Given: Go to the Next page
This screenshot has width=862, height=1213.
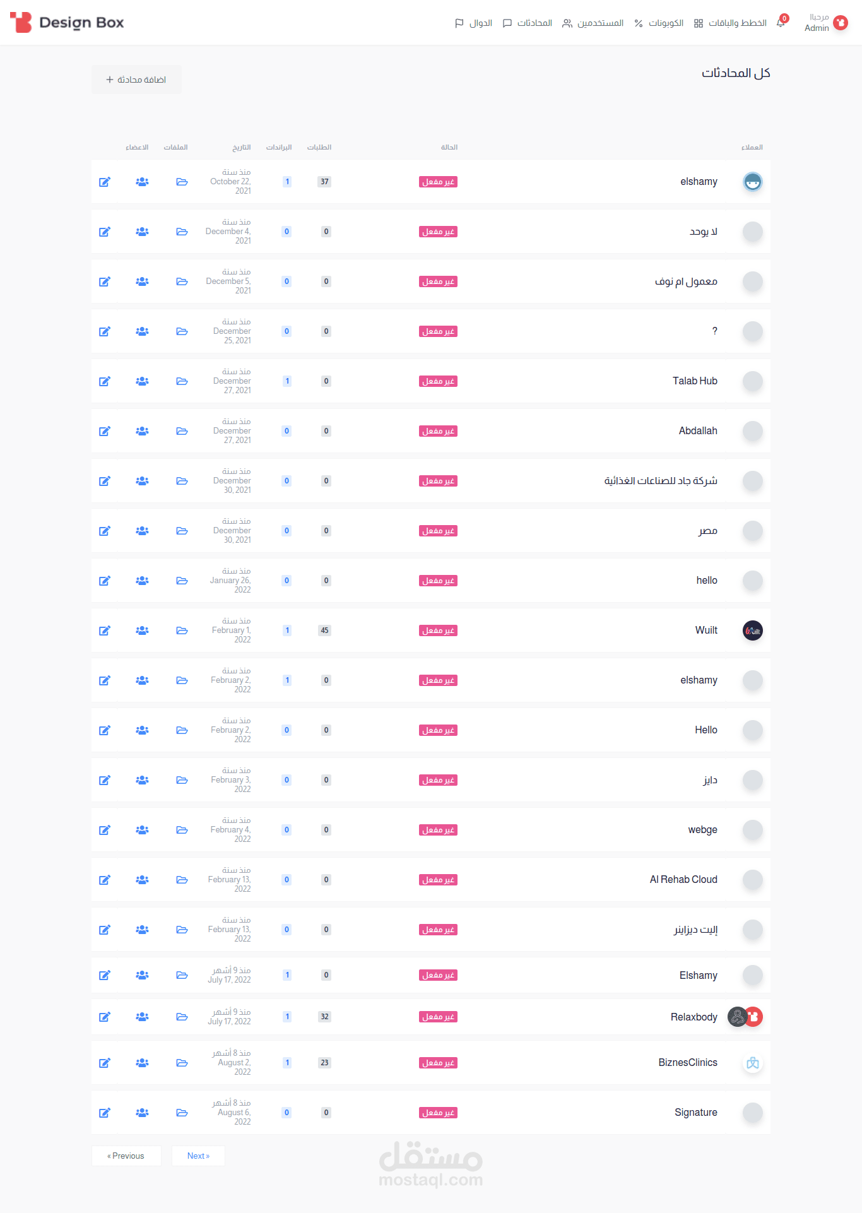Looking at the screenshot, I should pos(198,1156).
